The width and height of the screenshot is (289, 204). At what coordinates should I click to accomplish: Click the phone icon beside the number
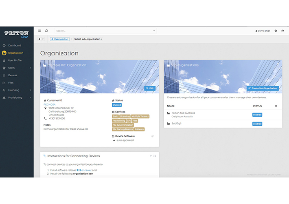[45, 118]
